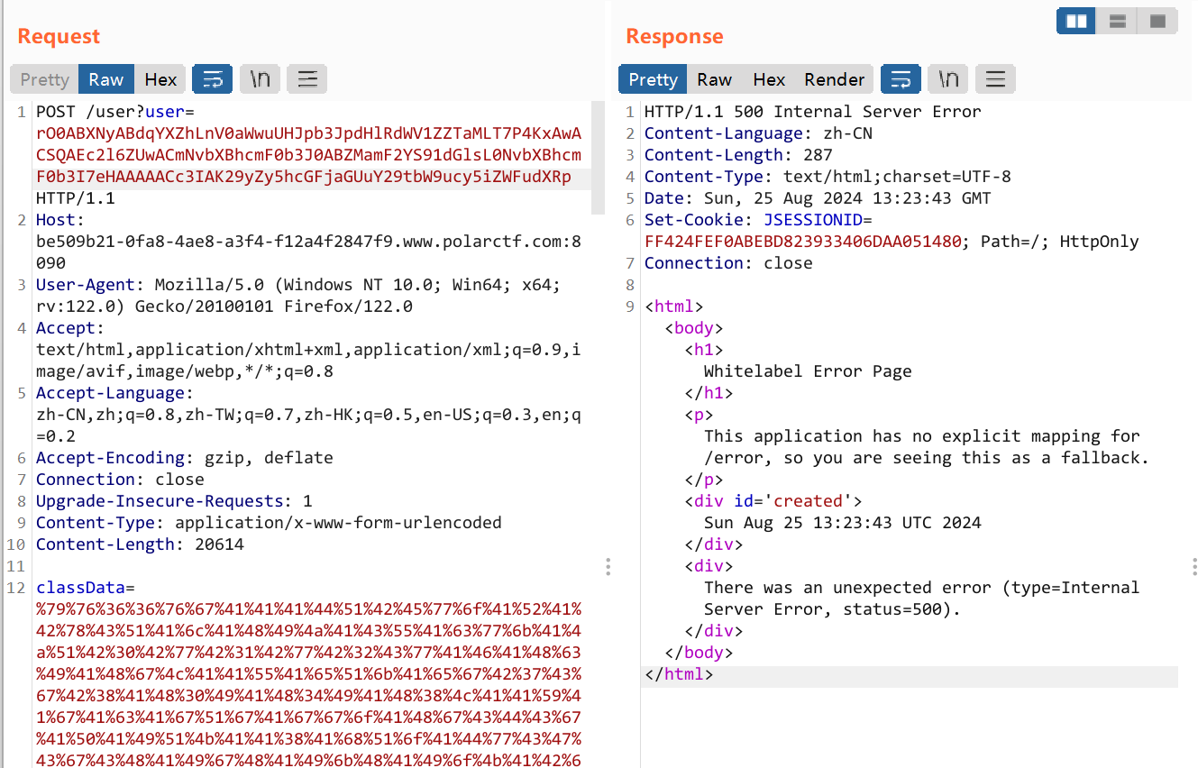Click Content-Type text/html;charset=UTF-8 response header
This screenshot has width=1198, height=768.
828,177
